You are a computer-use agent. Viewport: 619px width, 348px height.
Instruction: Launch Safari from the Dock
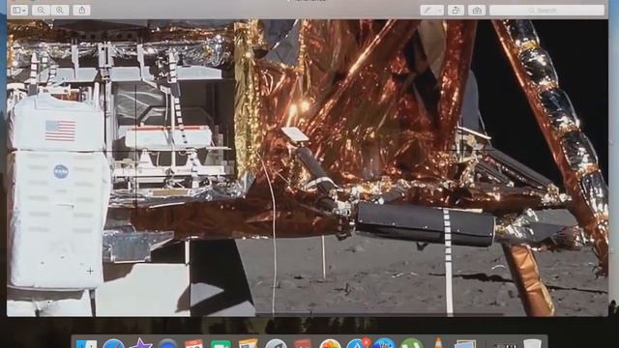pos(114,344)
